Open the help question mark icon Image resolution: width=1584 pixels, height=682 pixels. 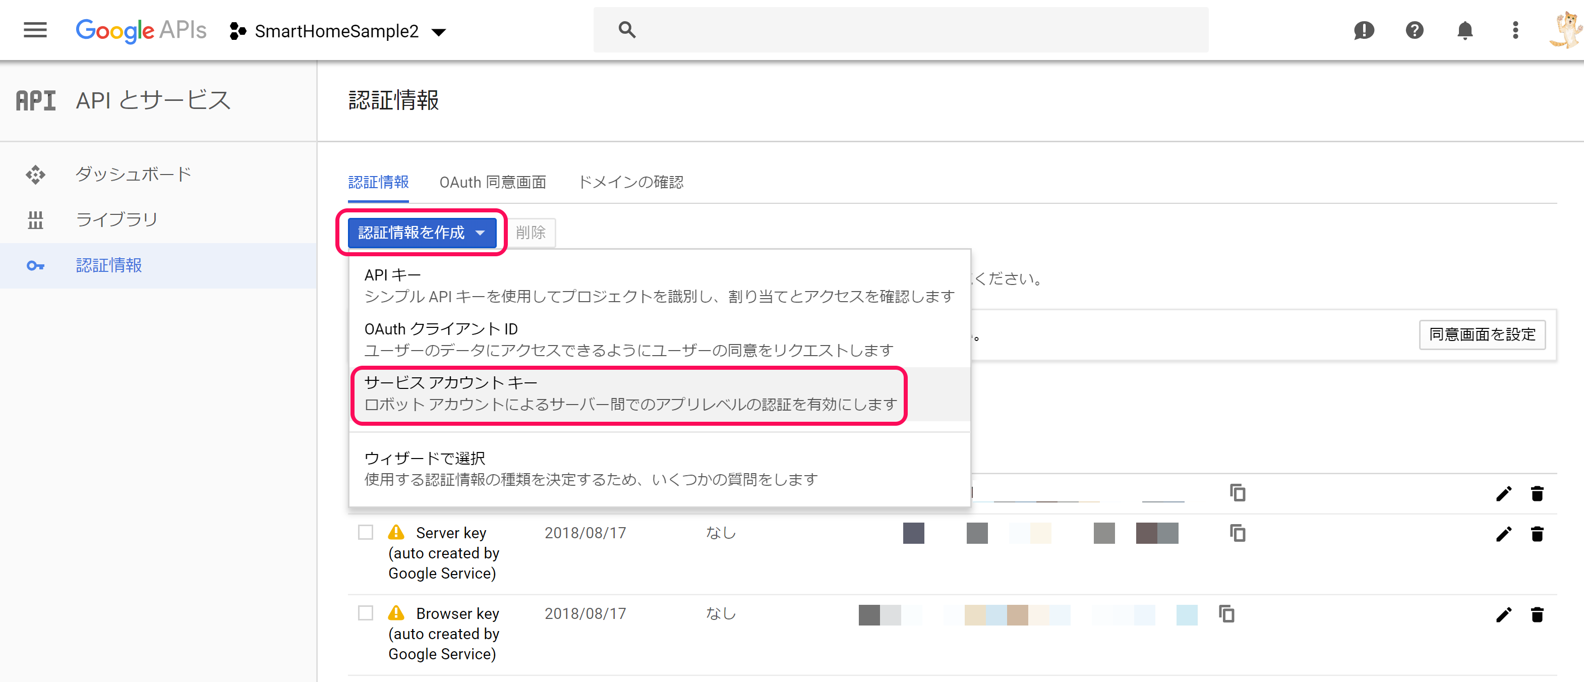pyautogui.click(x=1414, y=30)
